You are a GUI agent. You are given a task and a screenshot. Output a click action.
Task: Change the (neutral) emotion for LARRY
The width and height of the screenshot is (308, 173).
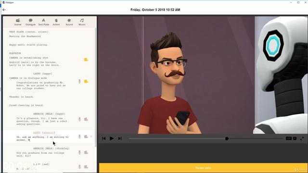(x=49, y=133)
